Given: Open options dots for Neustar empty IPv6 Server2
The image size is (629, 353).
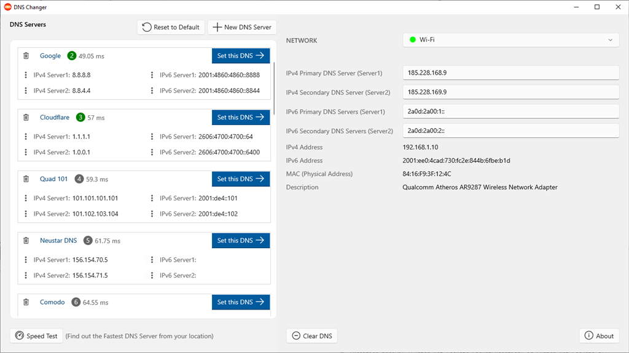Looking at the screenshot, I should [152, 275].
